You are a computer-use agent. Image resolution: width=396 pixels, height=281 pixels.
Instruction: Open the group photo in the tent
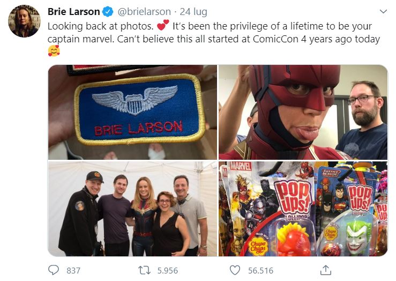[x=132, y=209]
